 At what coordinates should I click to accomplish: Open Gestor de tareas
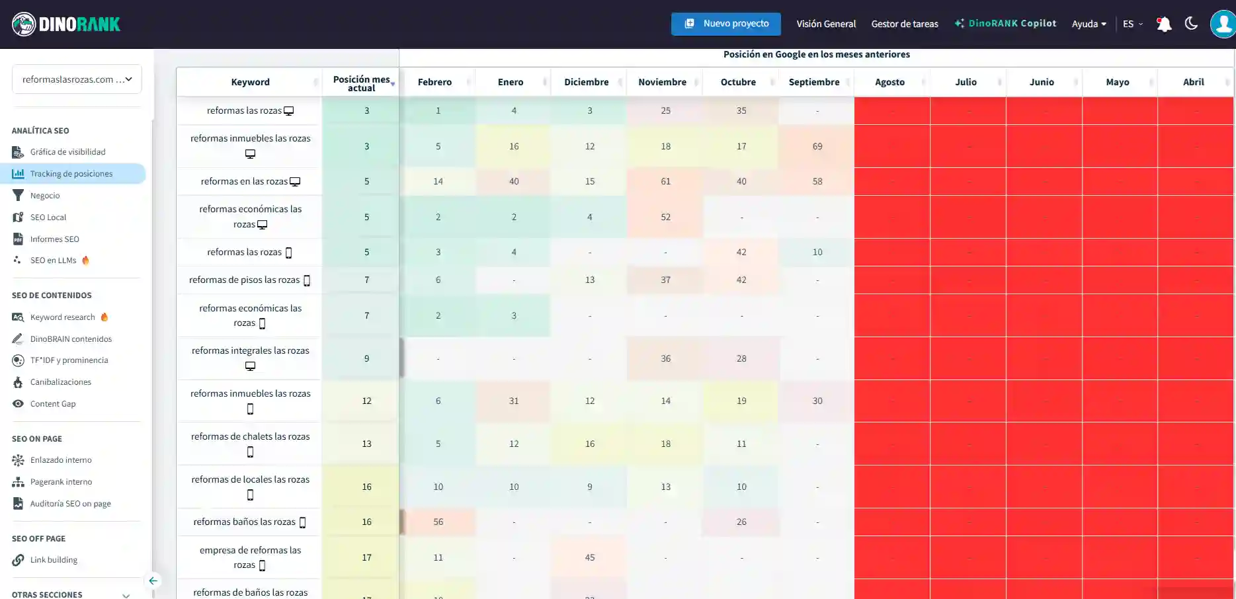[x=904, y=24]
